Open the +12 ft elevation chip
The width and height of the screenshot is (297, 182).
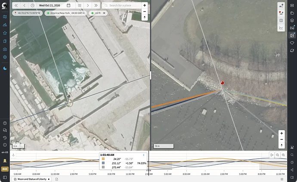(98, 13)
